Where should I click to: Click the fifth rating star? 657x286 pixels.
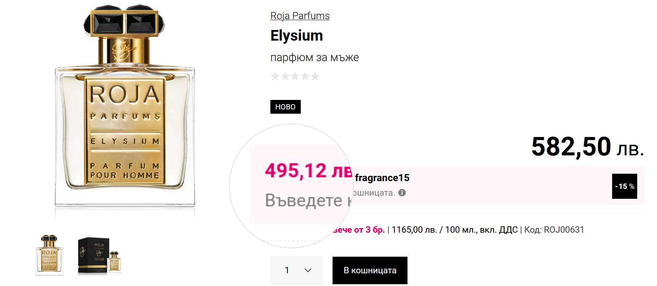(315, 76)
